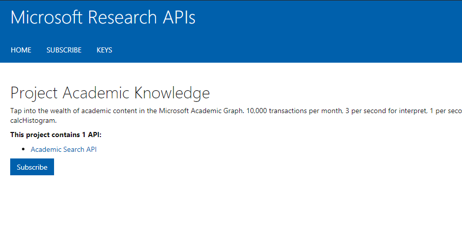Click the Project Academic Knowledge heading
462x241 pixels.
tap(110, 93)
